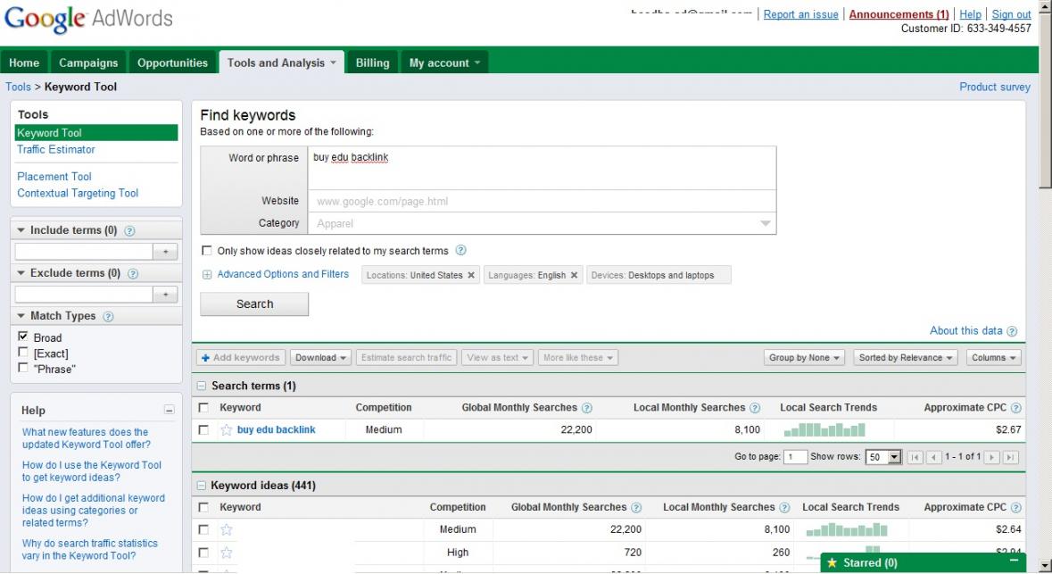Select all Keyword ideas header checkbox

click(203, 508)
